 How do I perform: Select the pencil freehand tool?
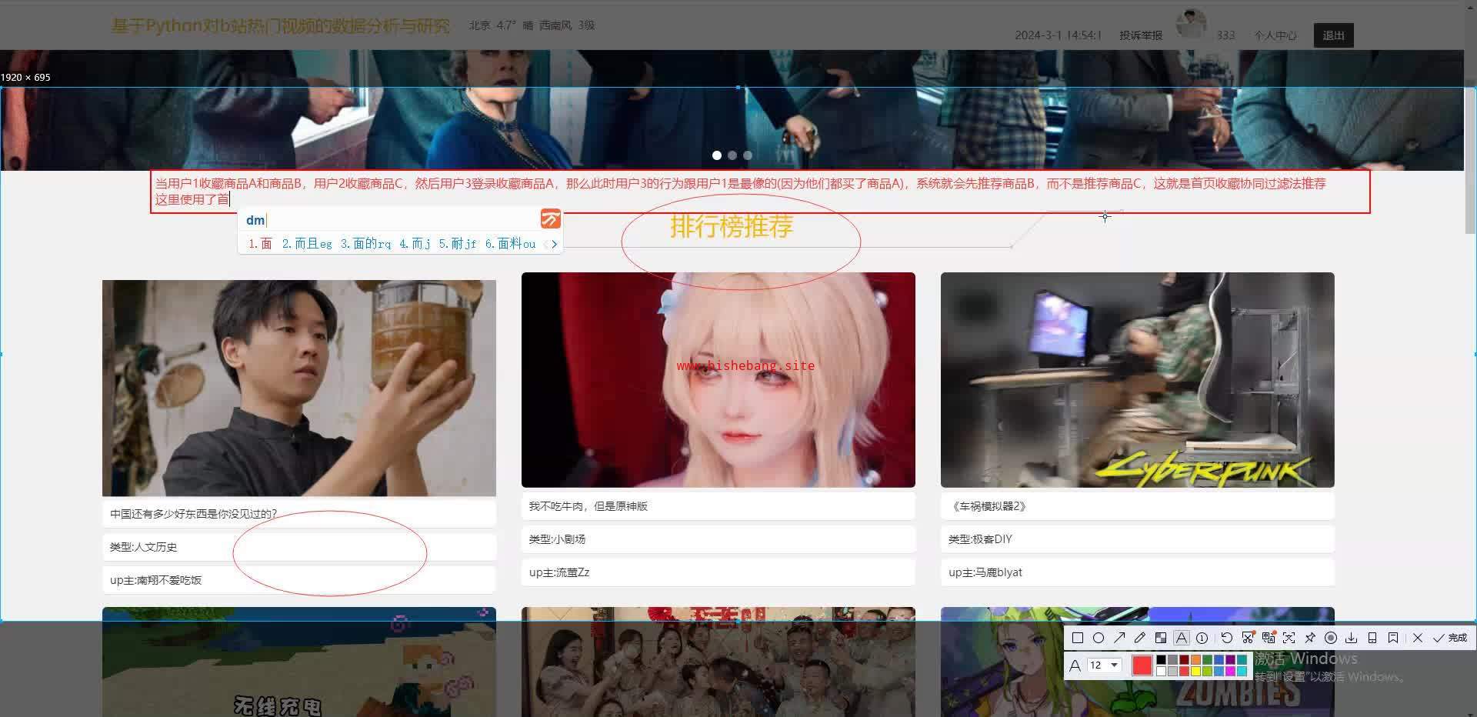tap(1140, 638)
